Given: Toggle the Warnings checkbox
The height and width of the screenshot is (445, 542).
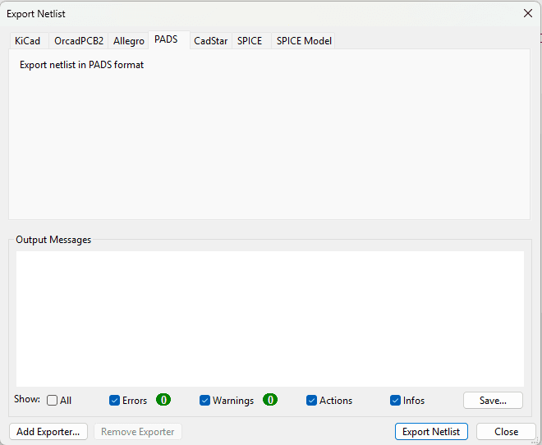Looking at the screenshot, I should pyautogui.click(x=205, y=401).
